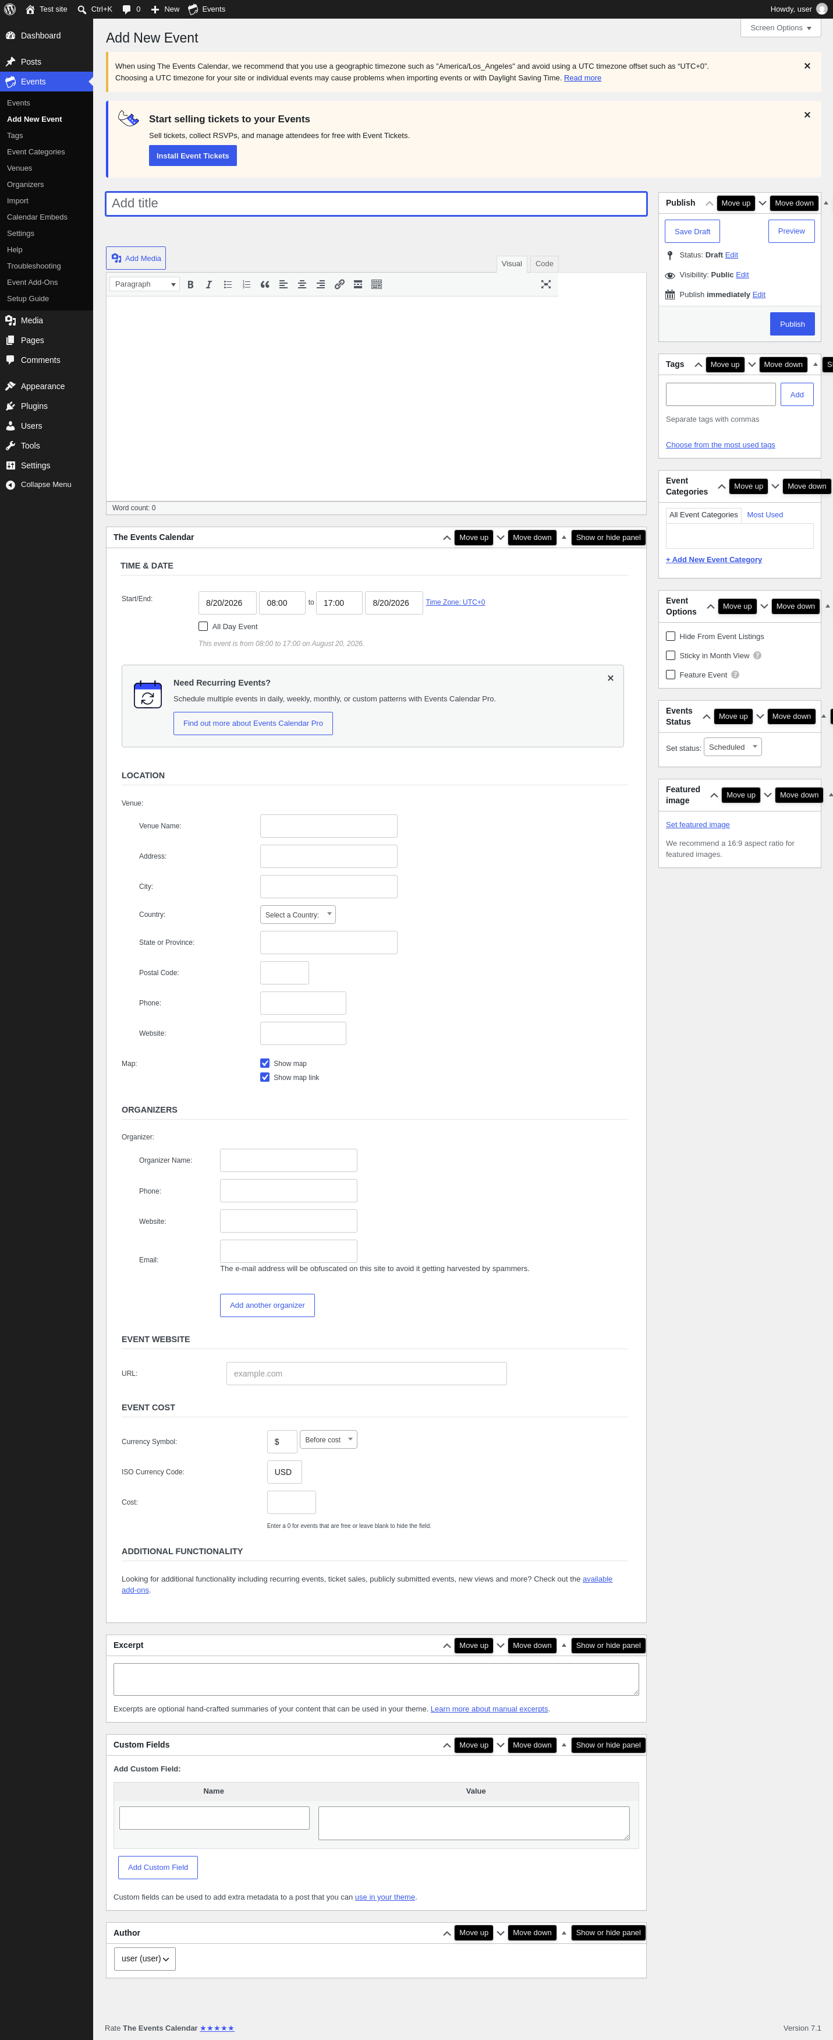833x2040 pixels.
Task: Select the Most Used categories tab
Action: 765,515
